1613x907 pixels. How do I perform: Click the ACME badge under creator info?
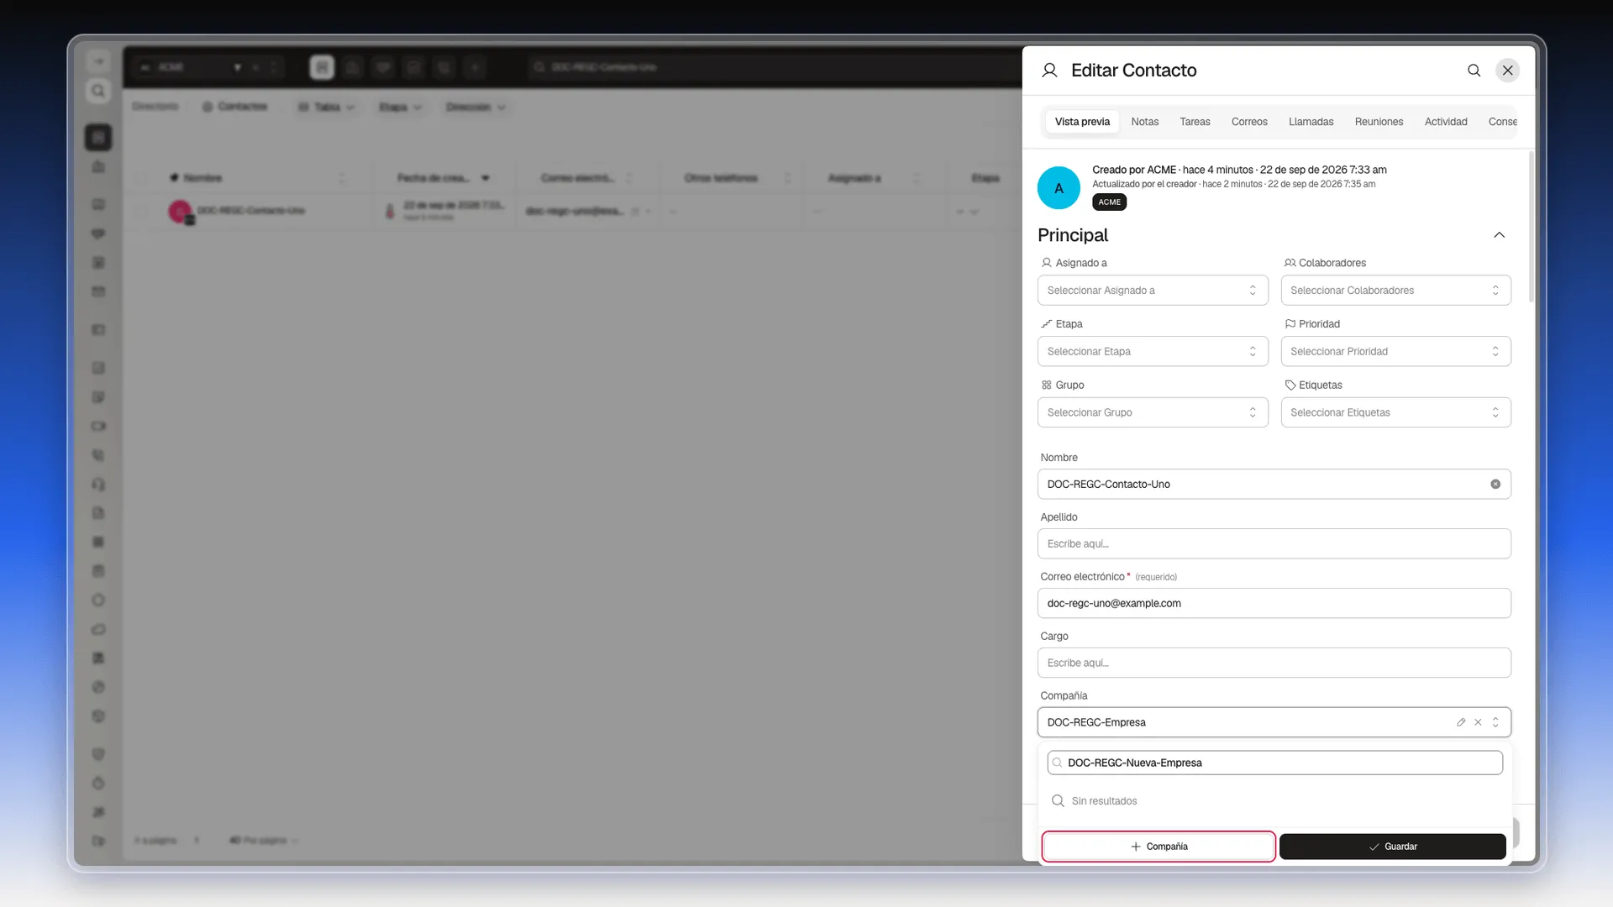[x=1109, y=202]
